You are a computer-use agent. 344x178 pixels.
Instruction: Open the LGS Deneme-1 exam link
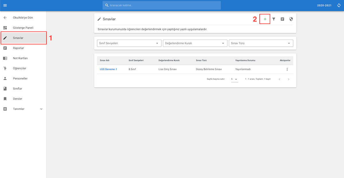point(108,69)
